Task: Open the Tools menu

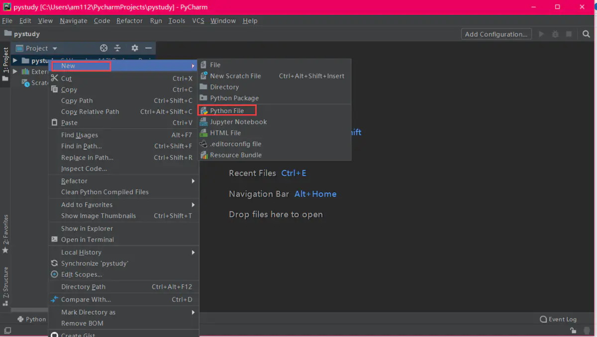Action: 177,20
